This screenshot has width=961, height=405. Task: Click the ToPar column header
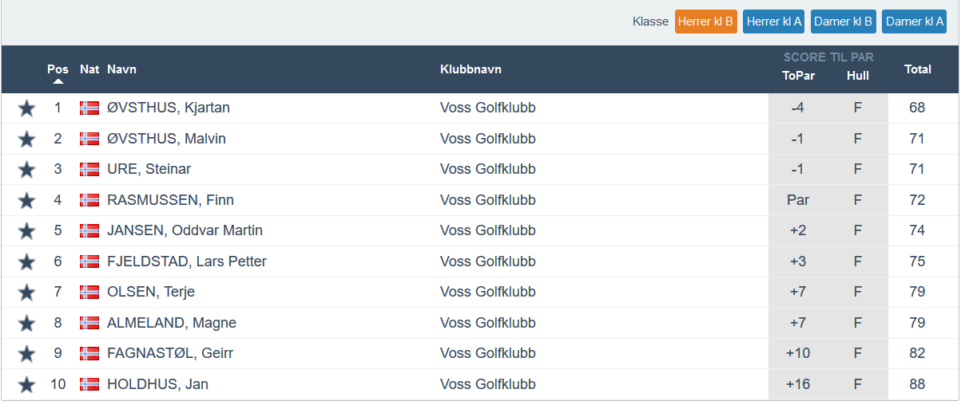coord(797,76)
